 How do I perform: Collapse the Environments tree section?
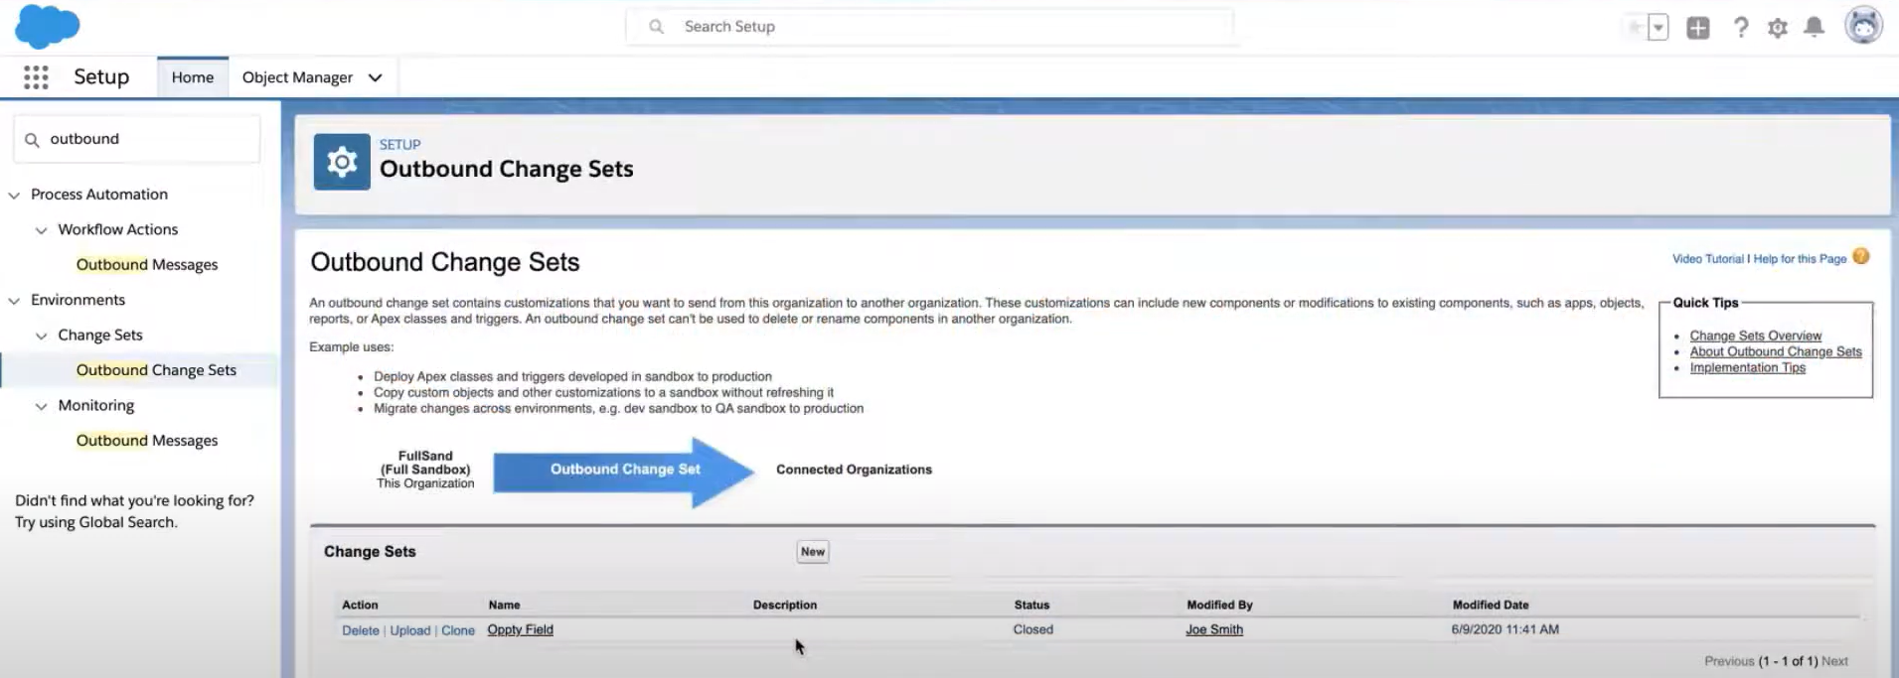[x=14, y=301]
